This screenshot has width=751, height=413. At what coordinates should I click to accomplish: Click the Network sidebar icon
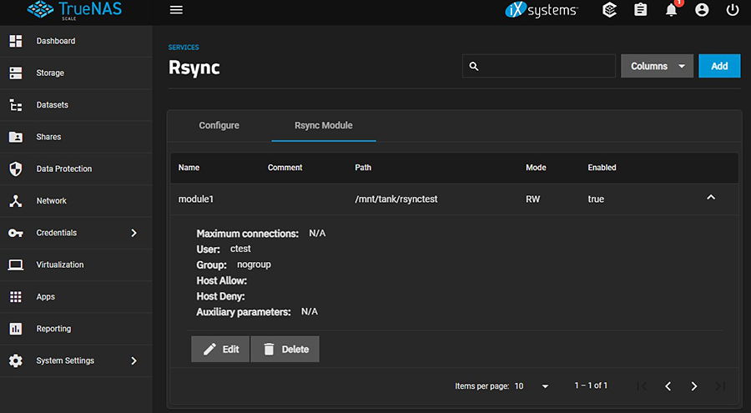coord(16,201)
